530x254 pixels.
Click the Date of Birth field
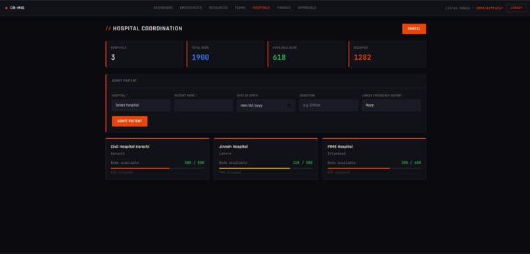[266, 105]
